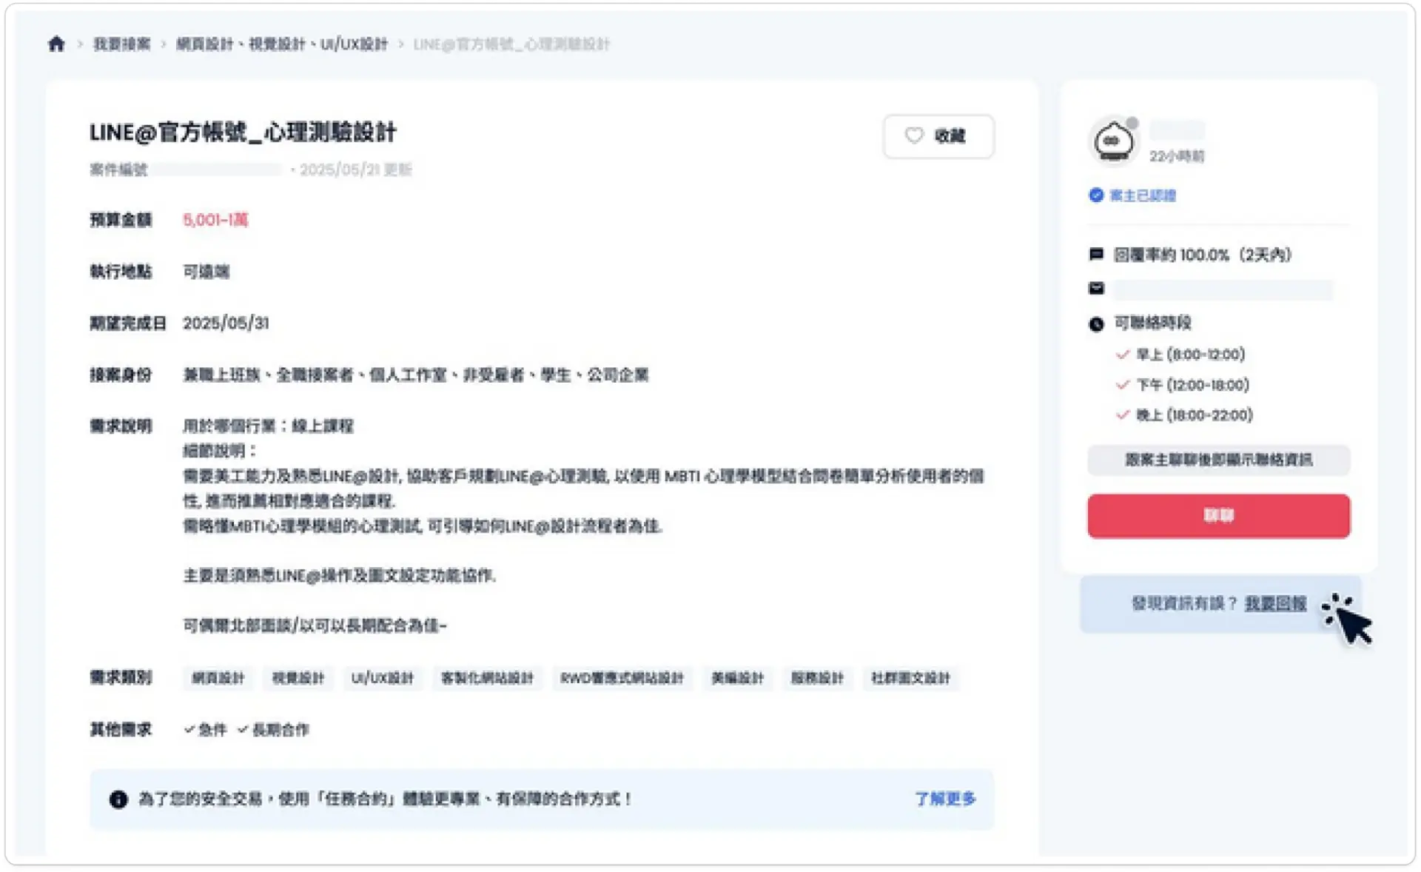Click the 收藏 save button
1421x872 pixels.
click(x=938, y=136)
